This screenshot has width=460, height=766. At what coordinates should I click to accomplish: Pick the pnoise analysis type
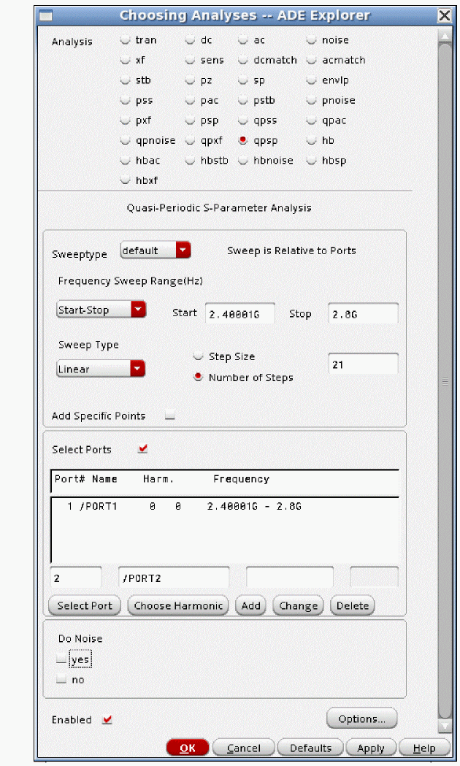(x=311, y=101)
